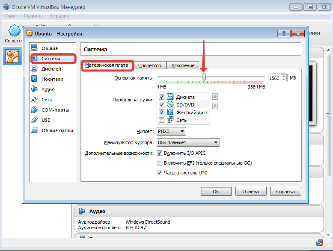Open Сеть network icon in sidebar
This screenshot has width=333, height=251.
click(34, 99)
